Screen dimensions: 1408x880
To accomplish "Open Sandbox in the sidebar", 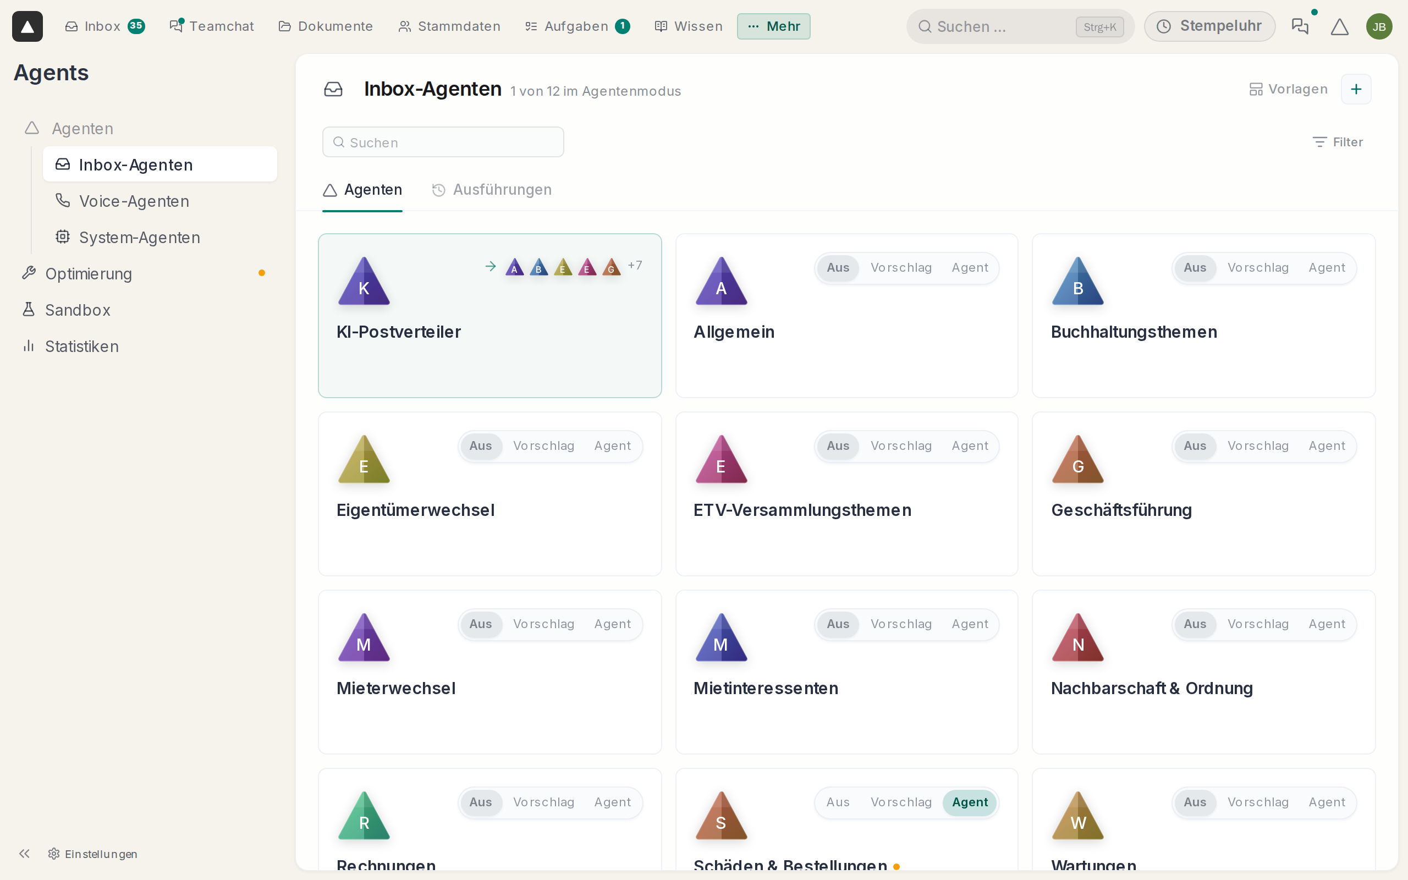I will click(144, 310).
